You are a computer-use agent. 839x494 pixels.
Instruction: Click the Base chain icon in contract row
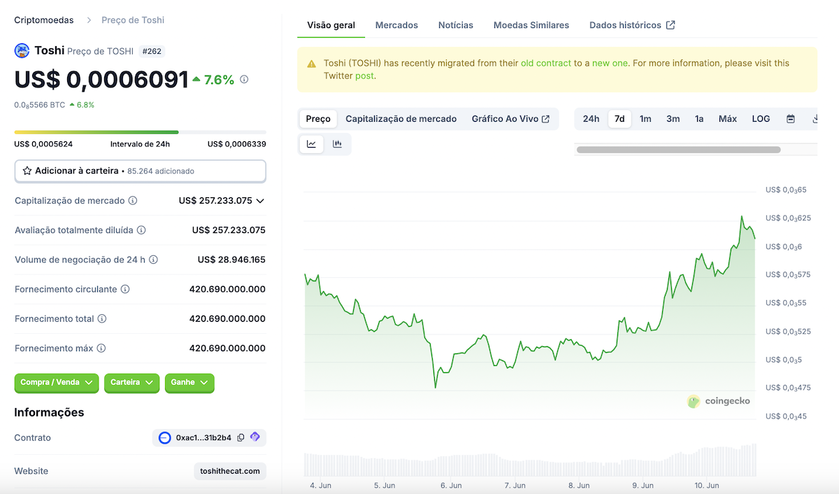(165, 438)
